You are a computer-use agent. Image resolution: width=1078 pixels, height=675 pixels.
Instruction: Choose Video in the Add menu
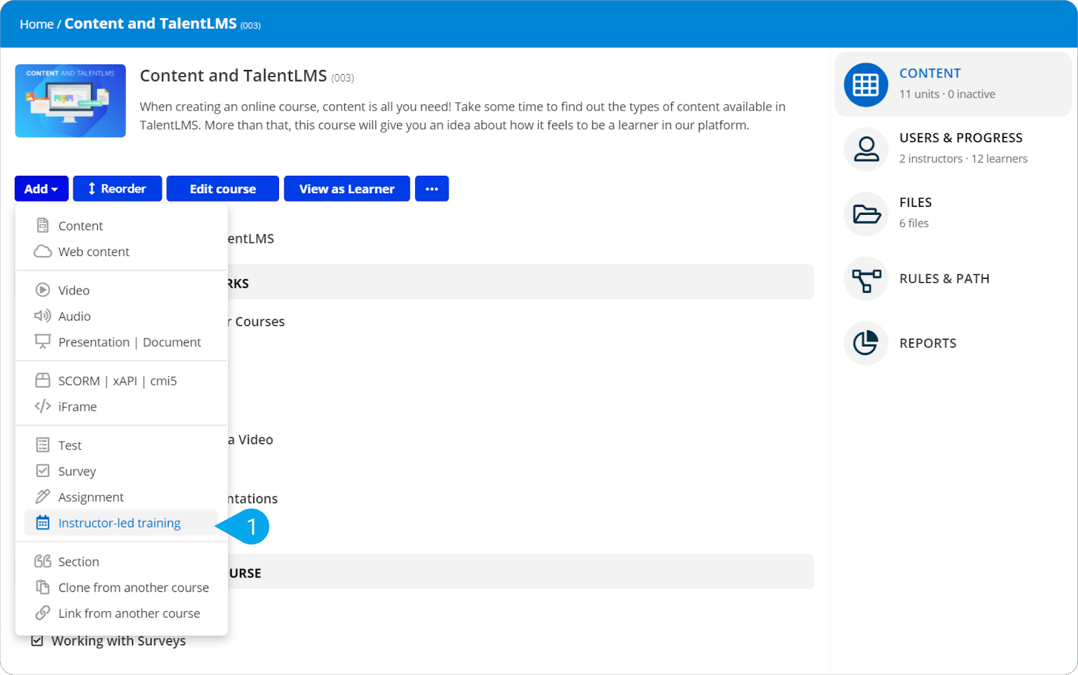pyautogui.click(x=121, y=290)
